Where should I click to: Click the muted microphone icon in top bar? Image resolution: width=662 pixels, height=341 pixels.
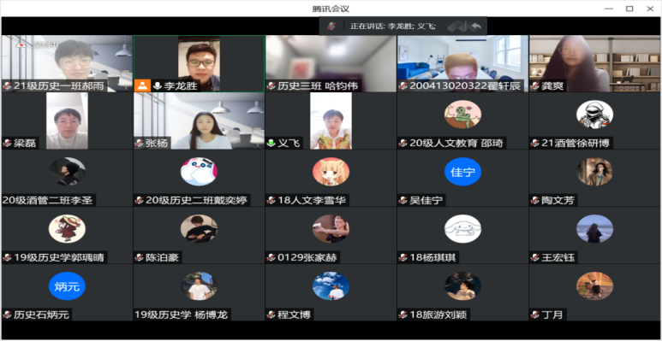(331, 26)
